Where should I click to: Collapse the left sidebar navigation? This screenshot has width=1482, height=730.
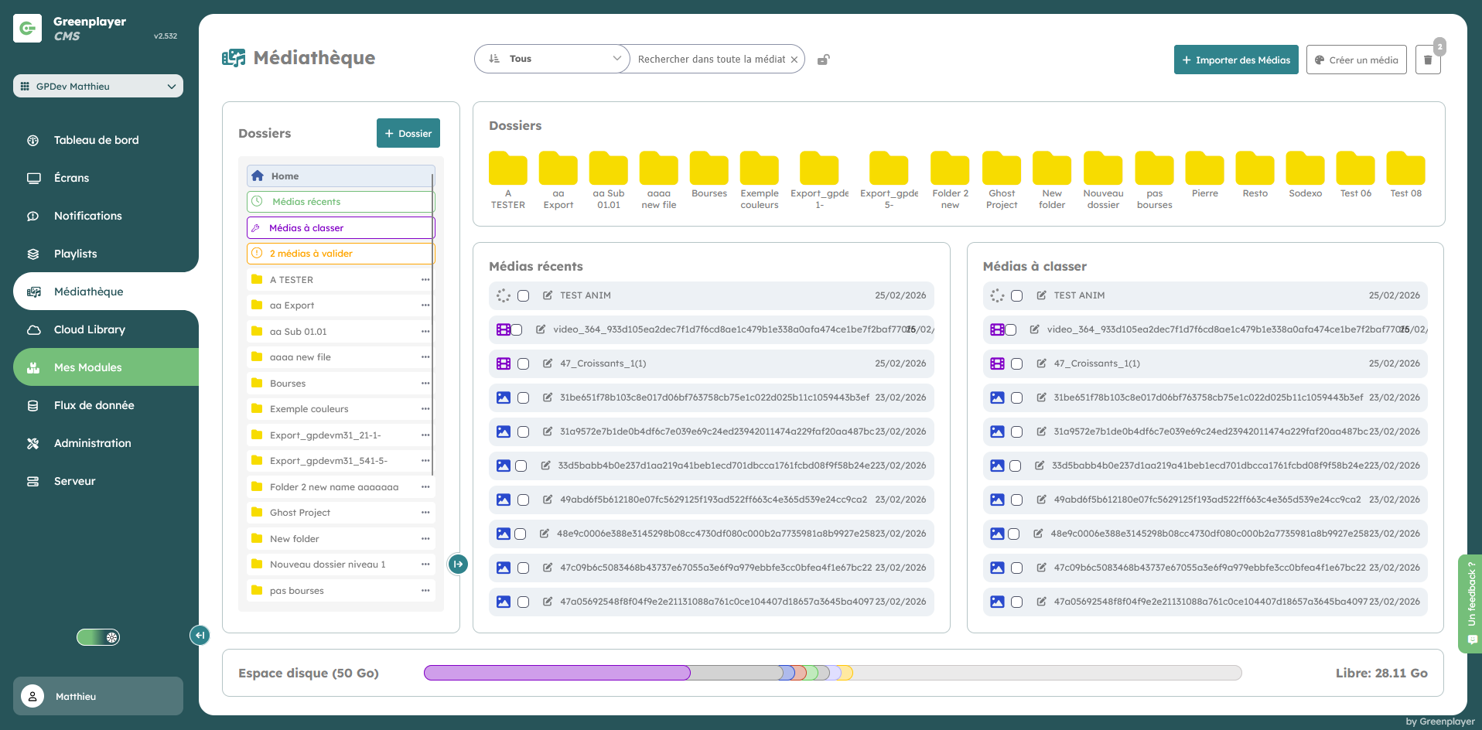point(200,636)
